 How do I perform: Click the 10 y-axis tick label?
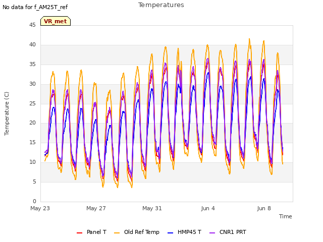32,162
